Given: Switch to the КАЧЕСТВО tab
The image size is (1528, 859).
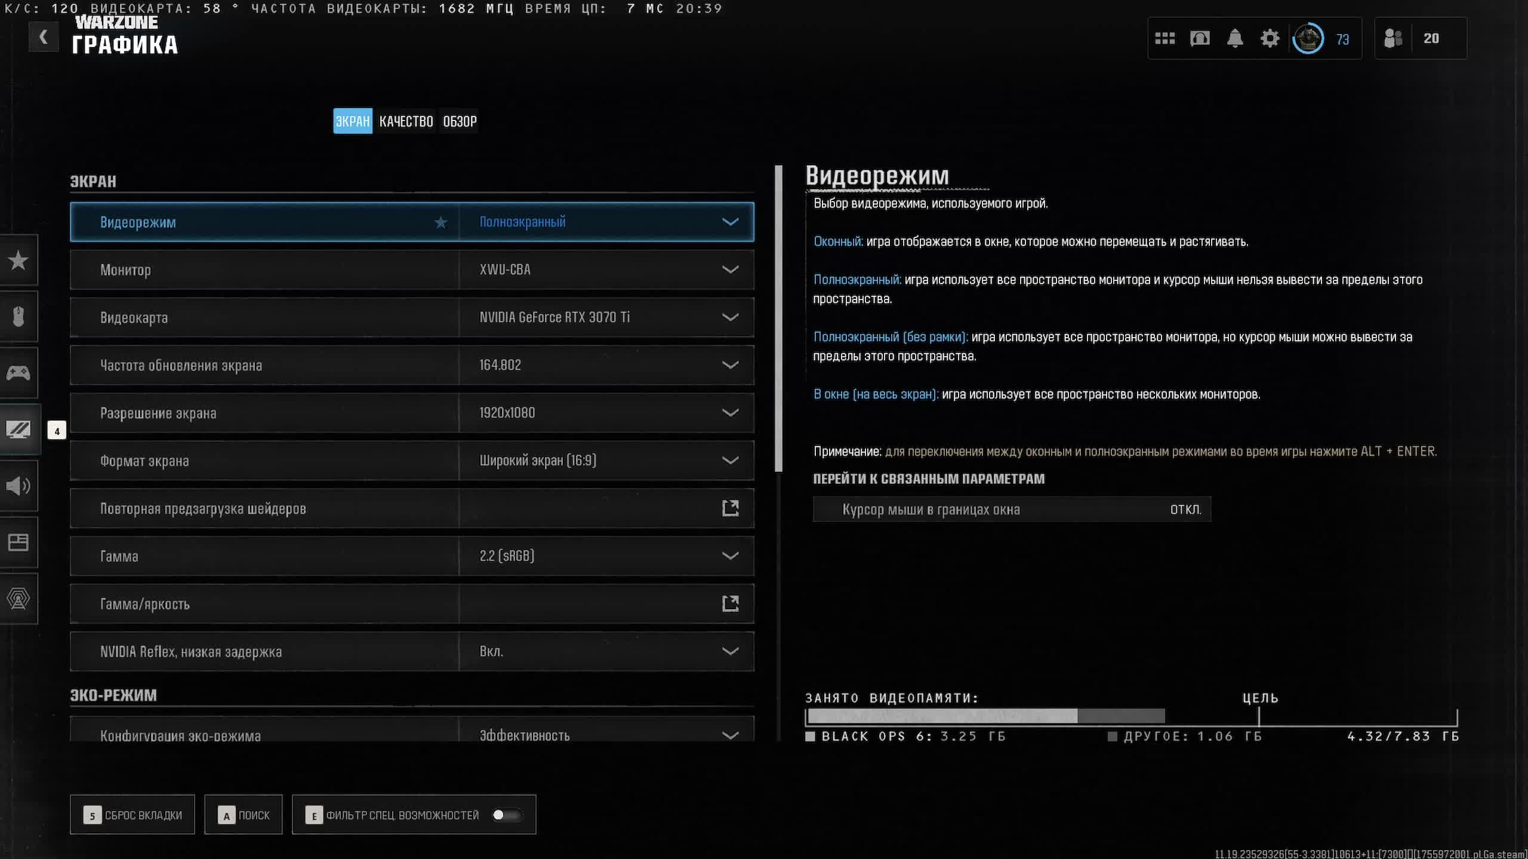Looking at the screenshot, I should [406, 122].
